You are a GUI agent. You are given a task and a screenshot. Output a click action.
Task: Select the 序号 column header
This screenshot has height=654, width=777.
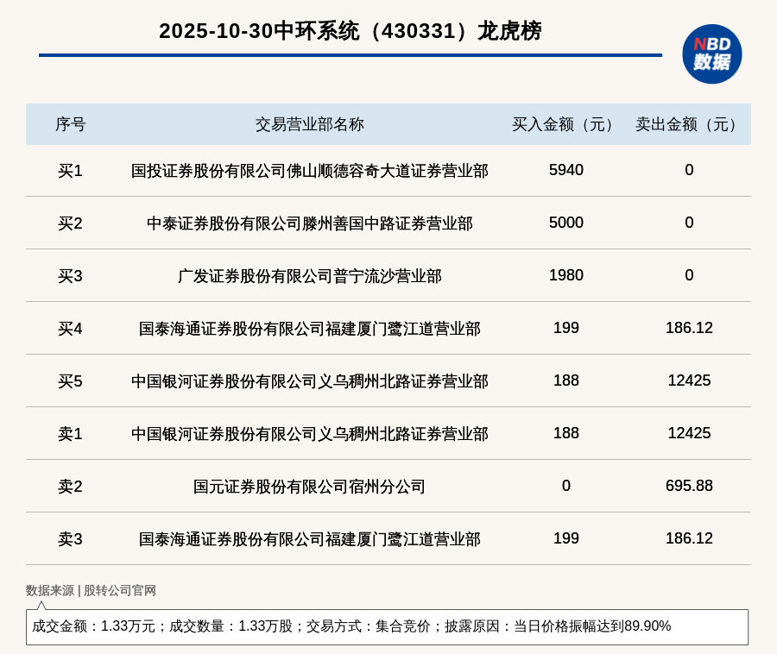[70, 124]
